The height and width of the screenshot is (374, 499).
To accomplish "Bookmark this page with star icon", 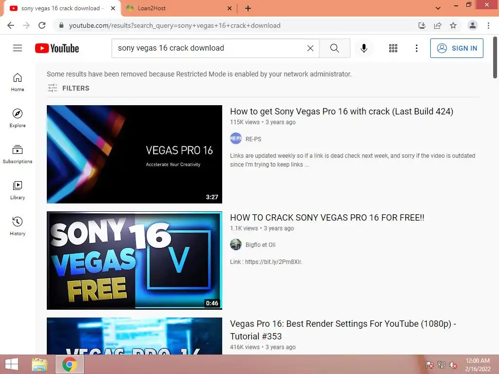I will tap(453, 25).
